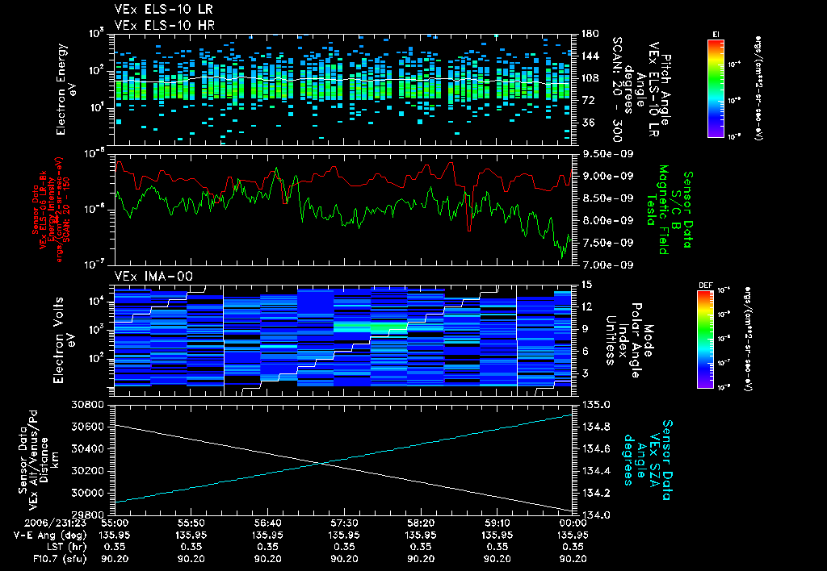This screenshot has width=827, height=571.
Task: Click the "Electron Volts eV" axis label
Action: point(63,340)
